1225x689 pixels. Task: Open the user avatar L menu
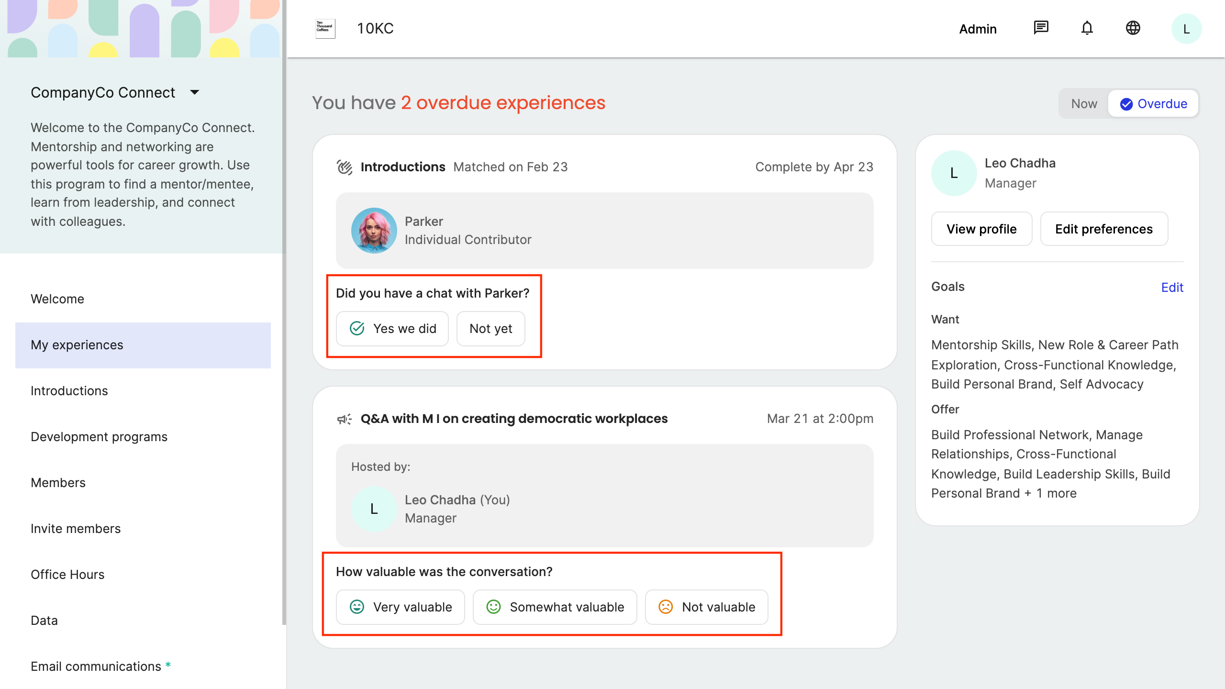[x=1186, y=29]
